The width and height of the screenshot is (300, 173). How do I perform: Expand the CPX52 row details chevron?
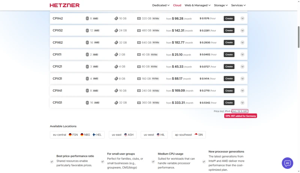[x=242, y=31]
